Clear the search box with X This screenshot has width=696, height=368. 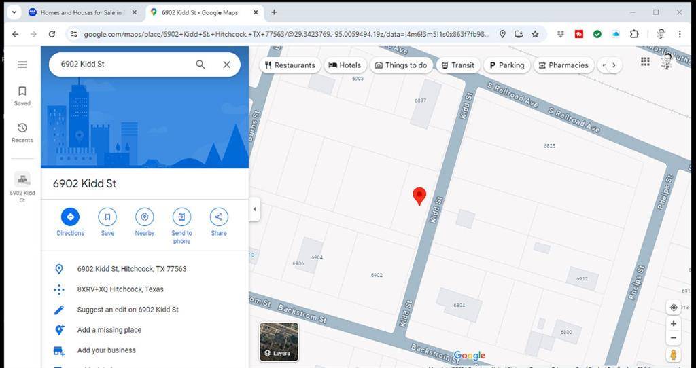[x=227, y=65]
